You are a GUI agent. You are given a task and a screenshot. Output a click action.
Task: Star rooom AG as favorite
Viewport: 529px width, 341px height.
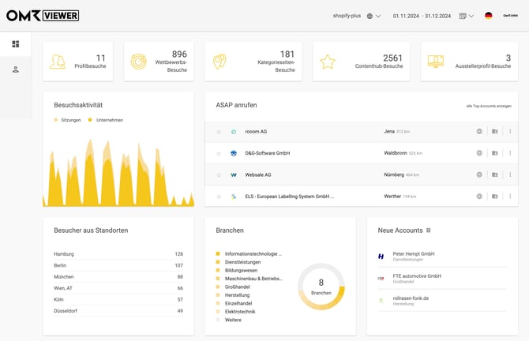point(219,132)
